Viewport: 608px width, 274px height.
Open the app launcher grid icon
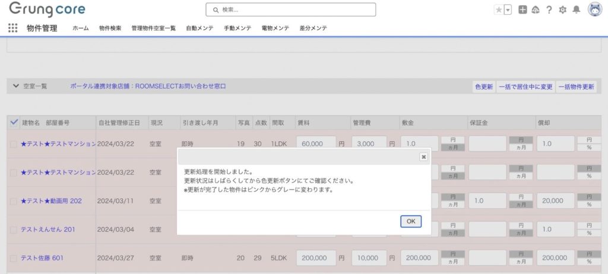[12, 28]
